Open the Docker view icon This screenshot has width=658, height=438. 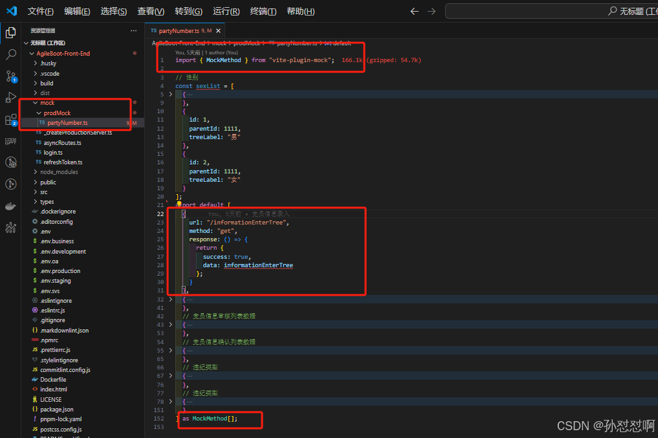coord(11,206)
